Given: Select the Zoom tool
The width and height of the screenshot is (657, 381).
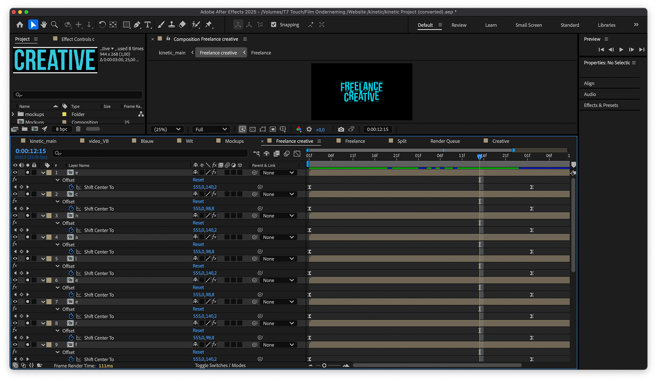Looking at the screenshot, I should click(54, 25).
